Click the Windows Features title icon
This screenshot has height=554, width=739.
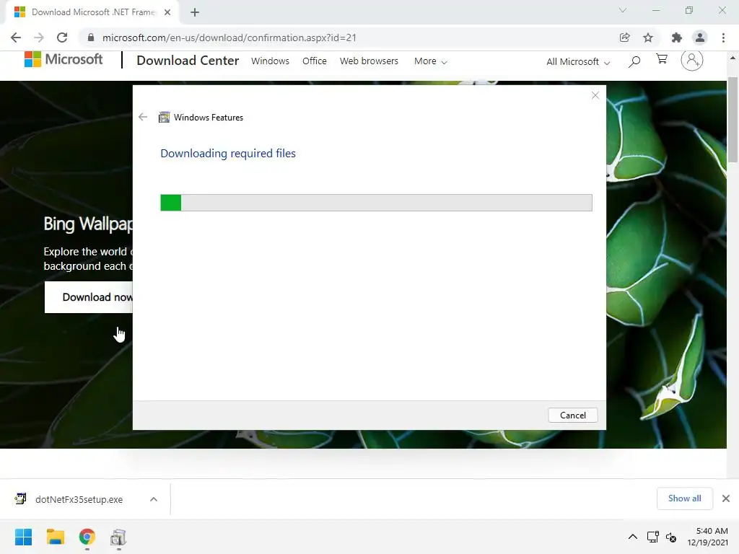tap(164, 117)
